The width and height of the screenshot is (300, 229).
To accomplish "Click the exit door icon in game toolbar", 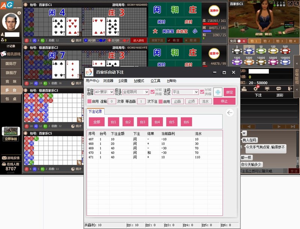I will 289,89.
